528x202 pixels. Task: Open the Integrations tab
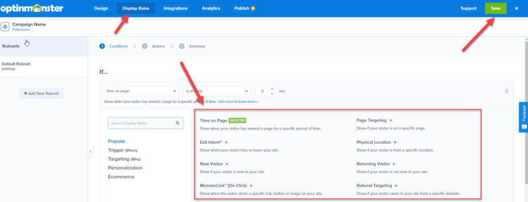(175, 8)
